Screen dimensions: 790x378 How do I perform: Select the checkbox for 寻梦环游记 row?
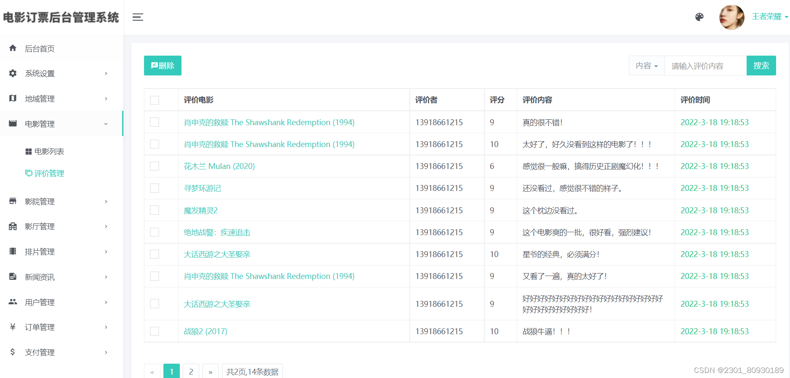(x=155, y=188)
